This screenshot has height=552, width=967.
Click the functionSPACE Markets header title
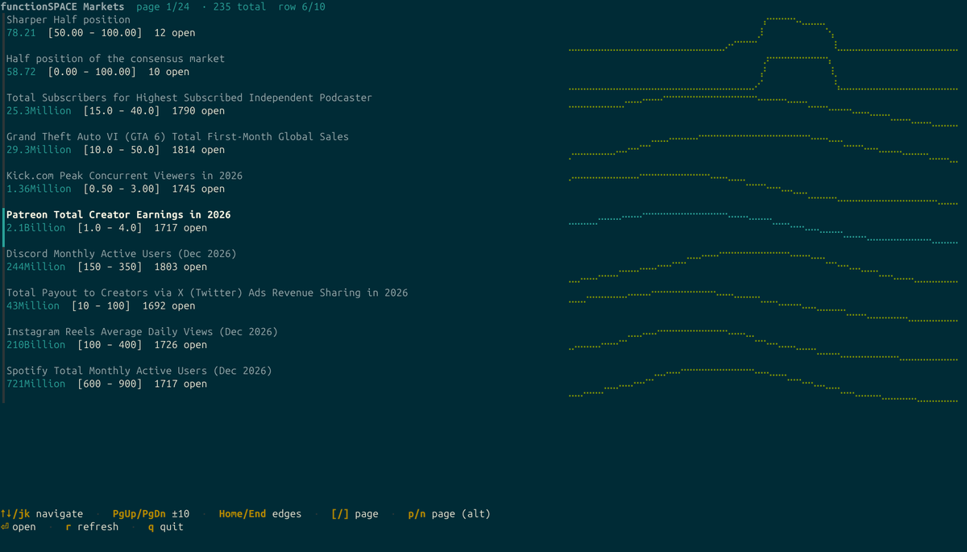pyautogui.click(x=62, y=6)
